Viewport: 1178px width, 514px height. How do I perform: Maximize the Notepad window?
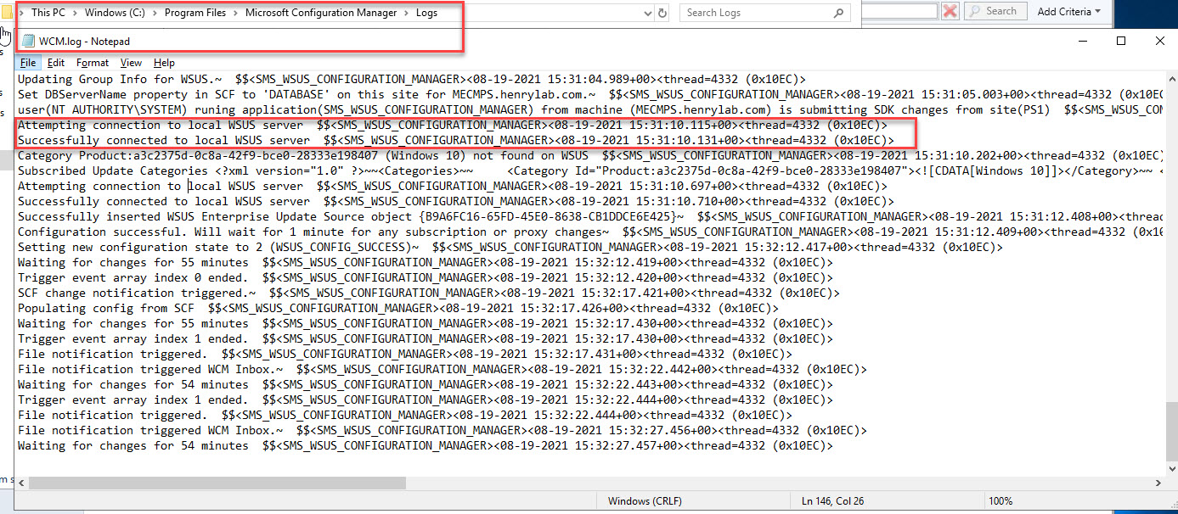1121,41
